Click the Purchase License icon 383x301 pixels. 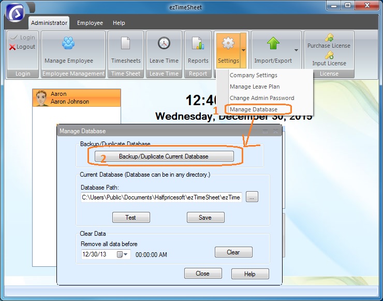tap(329, 37)
